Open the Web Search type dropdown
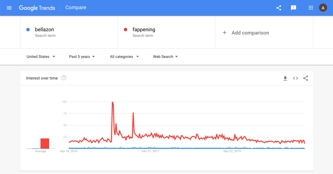Screen dimensions: 333x174 coord(165,57)
